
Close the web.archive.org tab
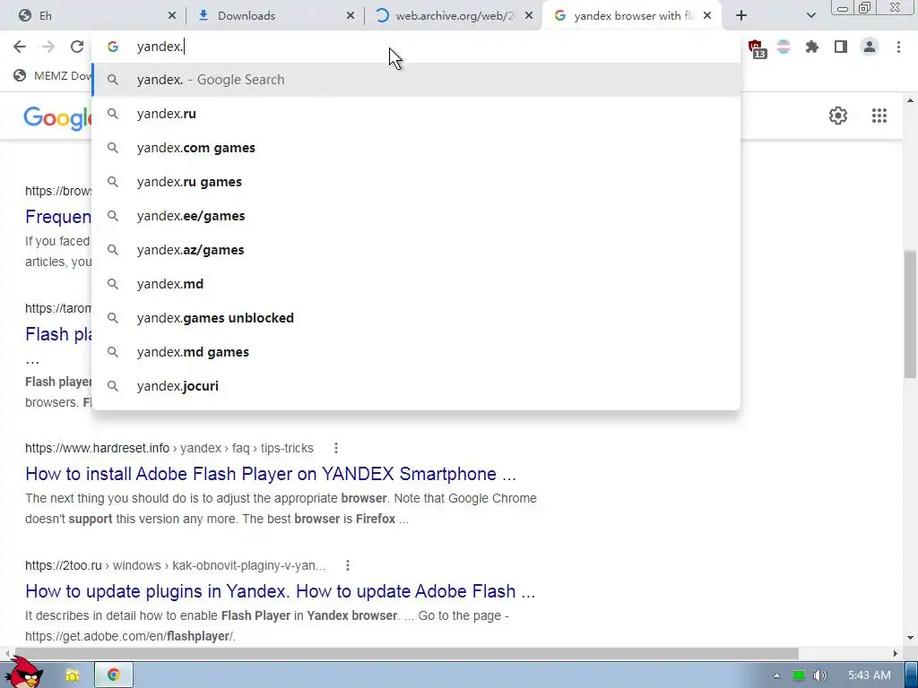point(529,16)
